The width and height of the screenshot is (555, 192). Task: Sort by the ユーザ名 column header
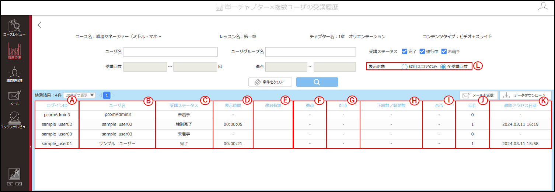(117, 105)
